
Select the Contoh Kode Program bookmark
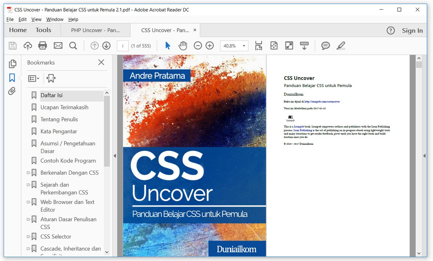click(x=68, y=161)
